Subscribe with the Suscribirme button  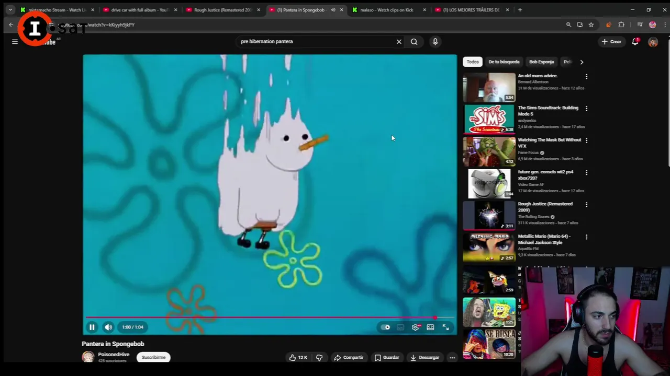point(153,358)
